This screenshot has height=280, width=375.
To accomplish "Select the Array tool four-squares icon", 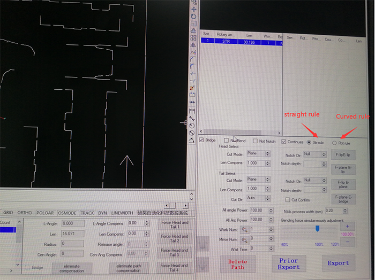I will 193,38.
